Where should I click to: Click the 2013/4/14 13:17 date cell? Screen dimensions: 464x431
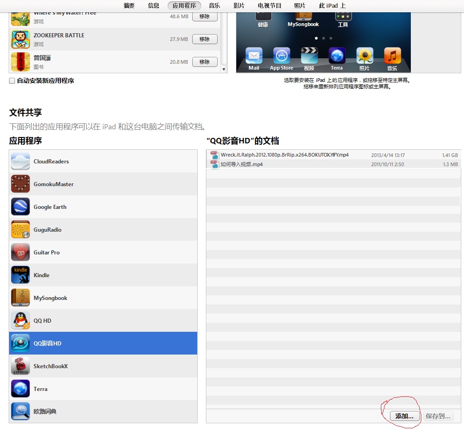(x=388, y=155)
